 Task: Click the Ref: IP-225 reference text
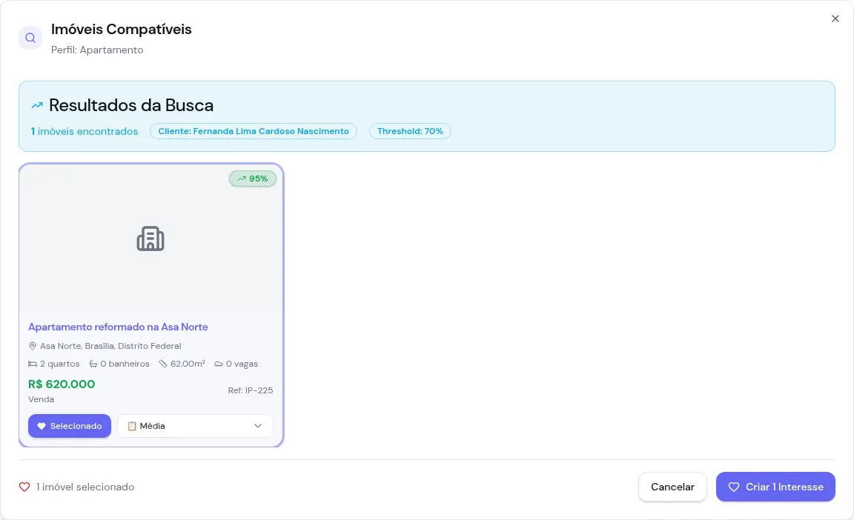pos(251,390)
